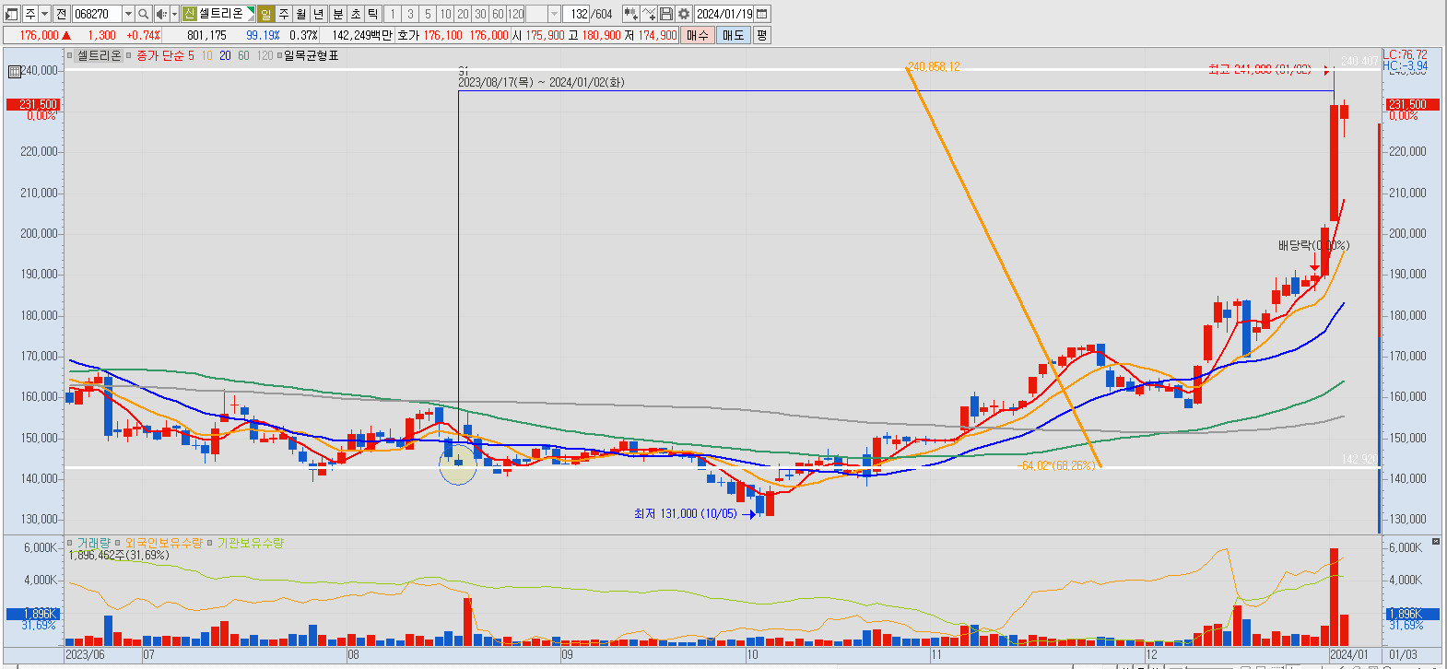Select minute 분 chart period
This screenshot has width=1447, height=669.
click(337, 14)
